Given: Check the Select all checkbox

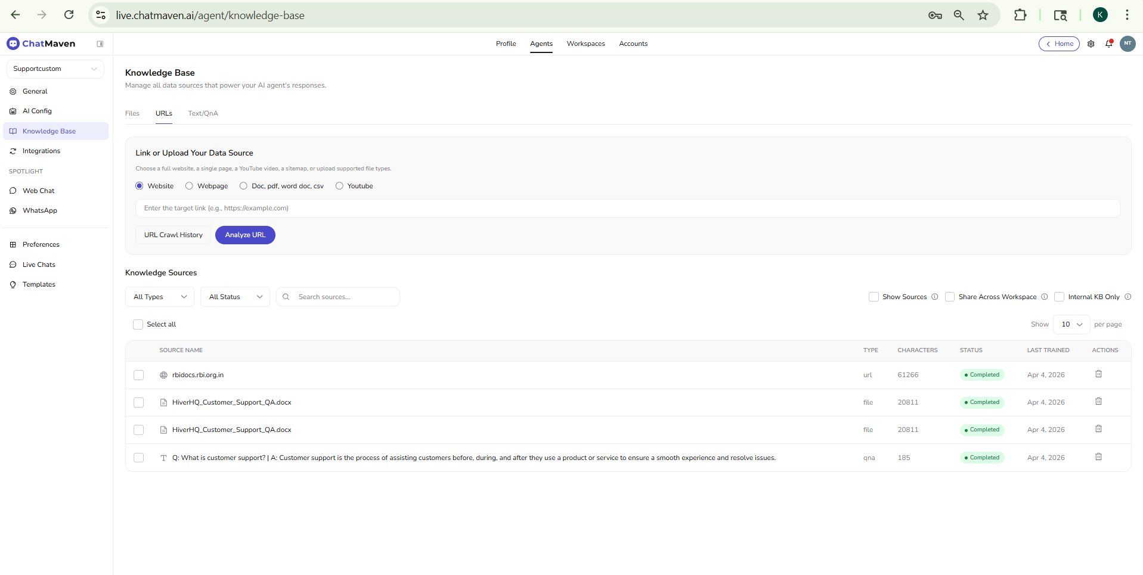Looking at the screenshot, I should pyautogui.click(x=138, y=324).
